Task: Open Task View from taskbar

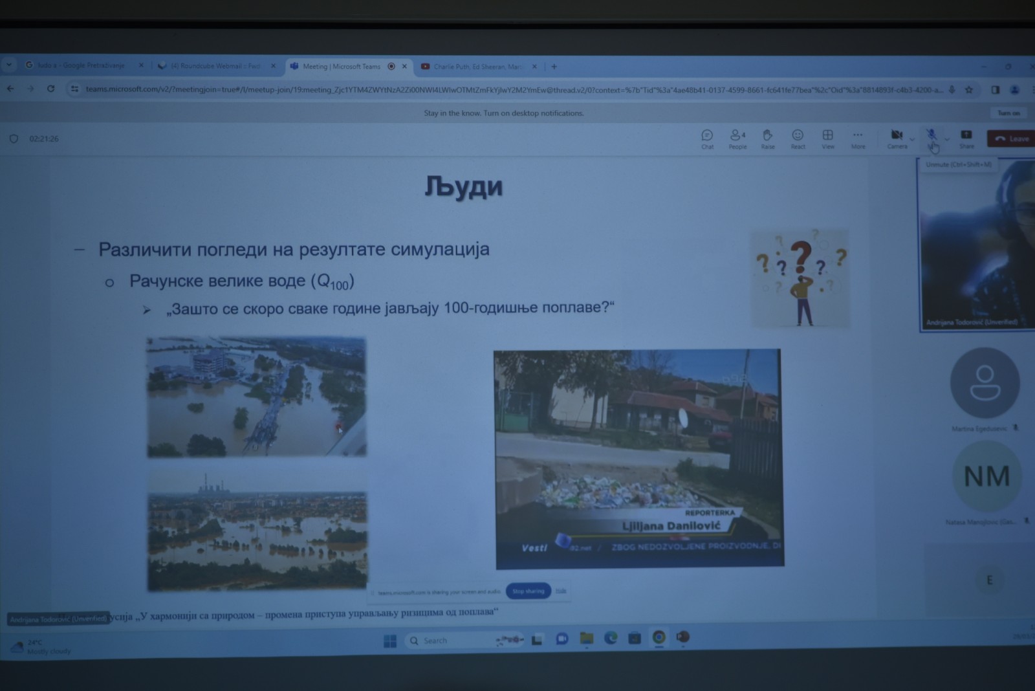Action: coord(537,640)
